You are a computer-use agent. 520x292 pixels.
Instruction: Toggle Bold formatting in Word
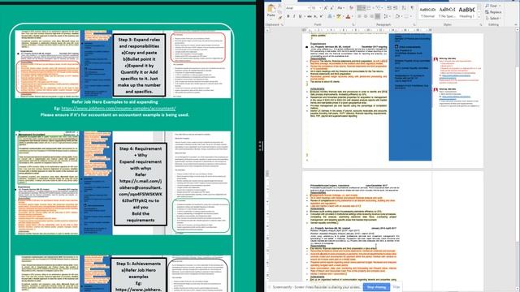click(x=288, y=16)
